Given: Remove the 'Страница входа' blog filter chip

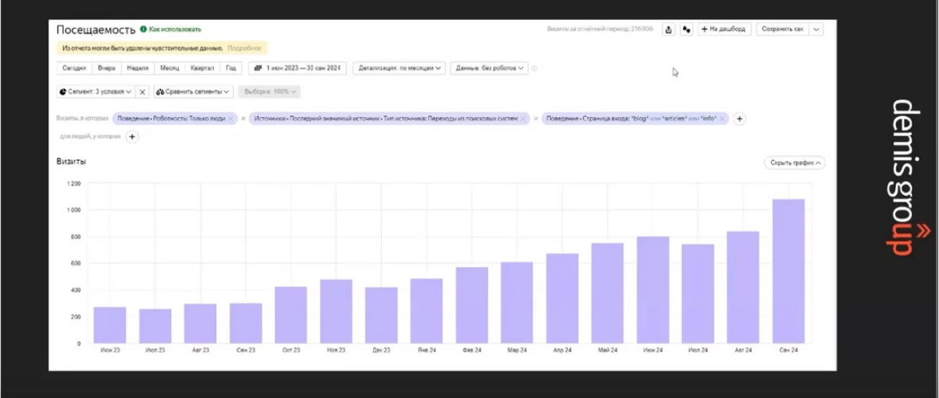Looking at the screenshot, I should tap(723, 119).
